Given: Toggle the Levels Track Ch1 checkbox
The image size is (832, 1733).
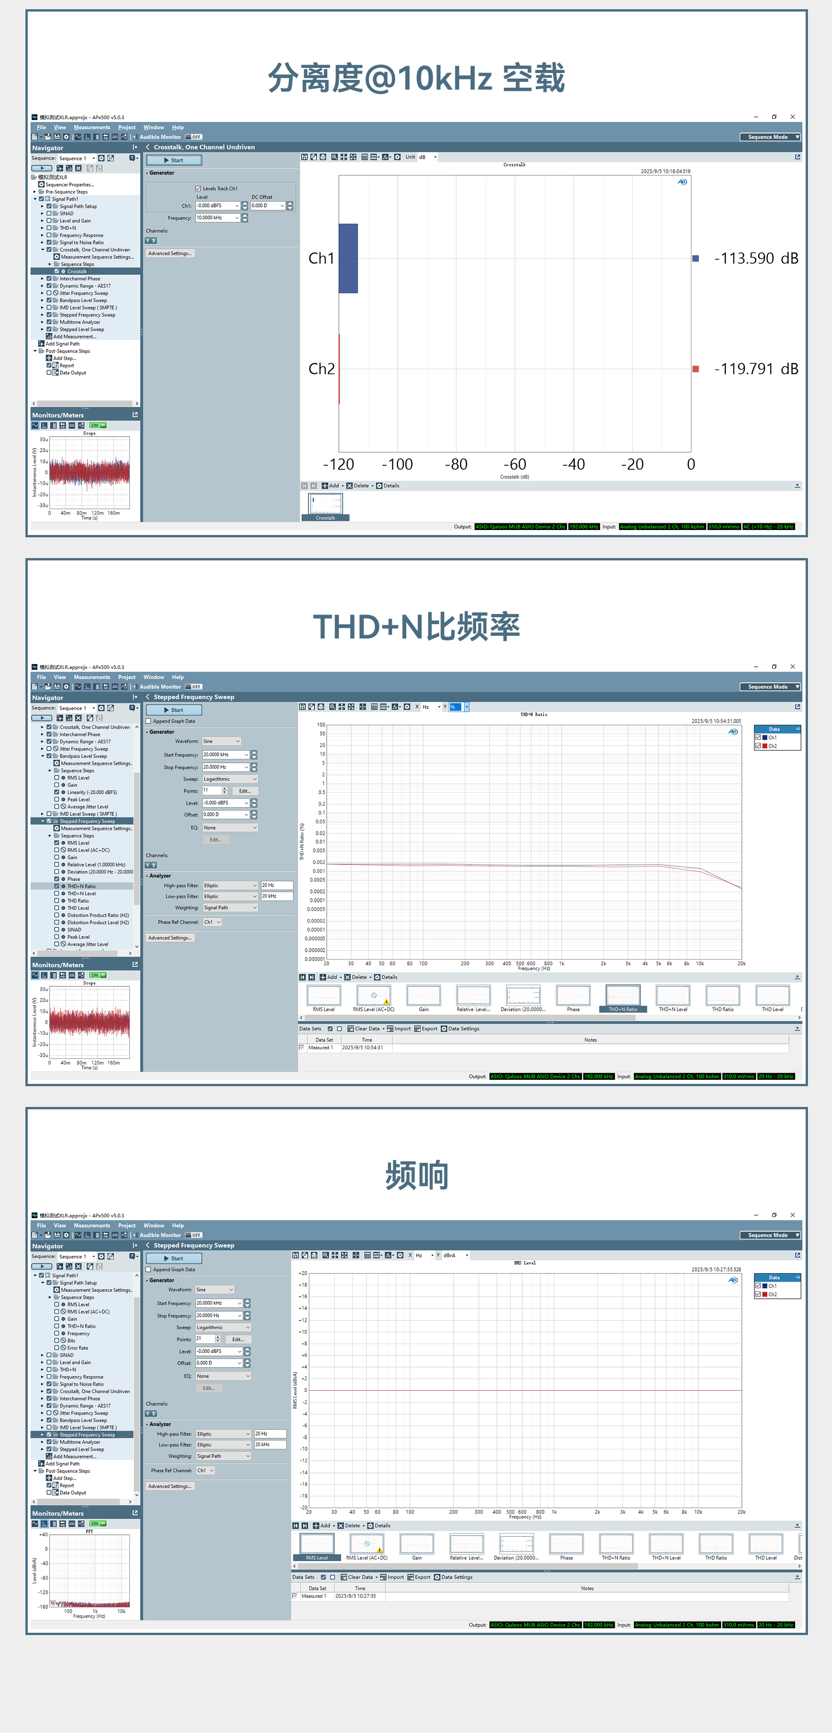Looking at the screenshot, I should click(198, 189).
